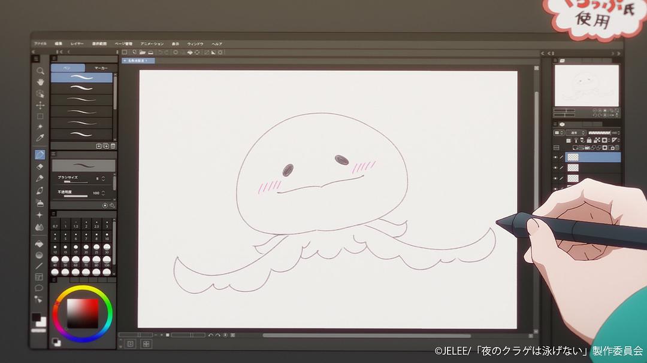Click the trash icon below brush list

tap(113, 146)
